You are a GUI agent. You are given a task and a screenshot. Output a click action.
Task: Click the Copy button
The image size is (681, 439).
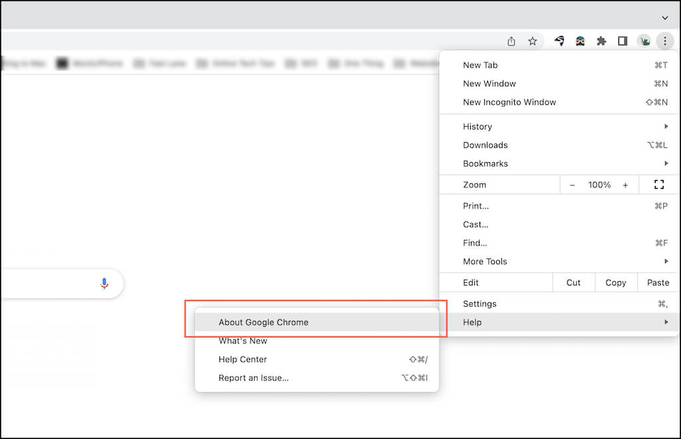point(616,282)
